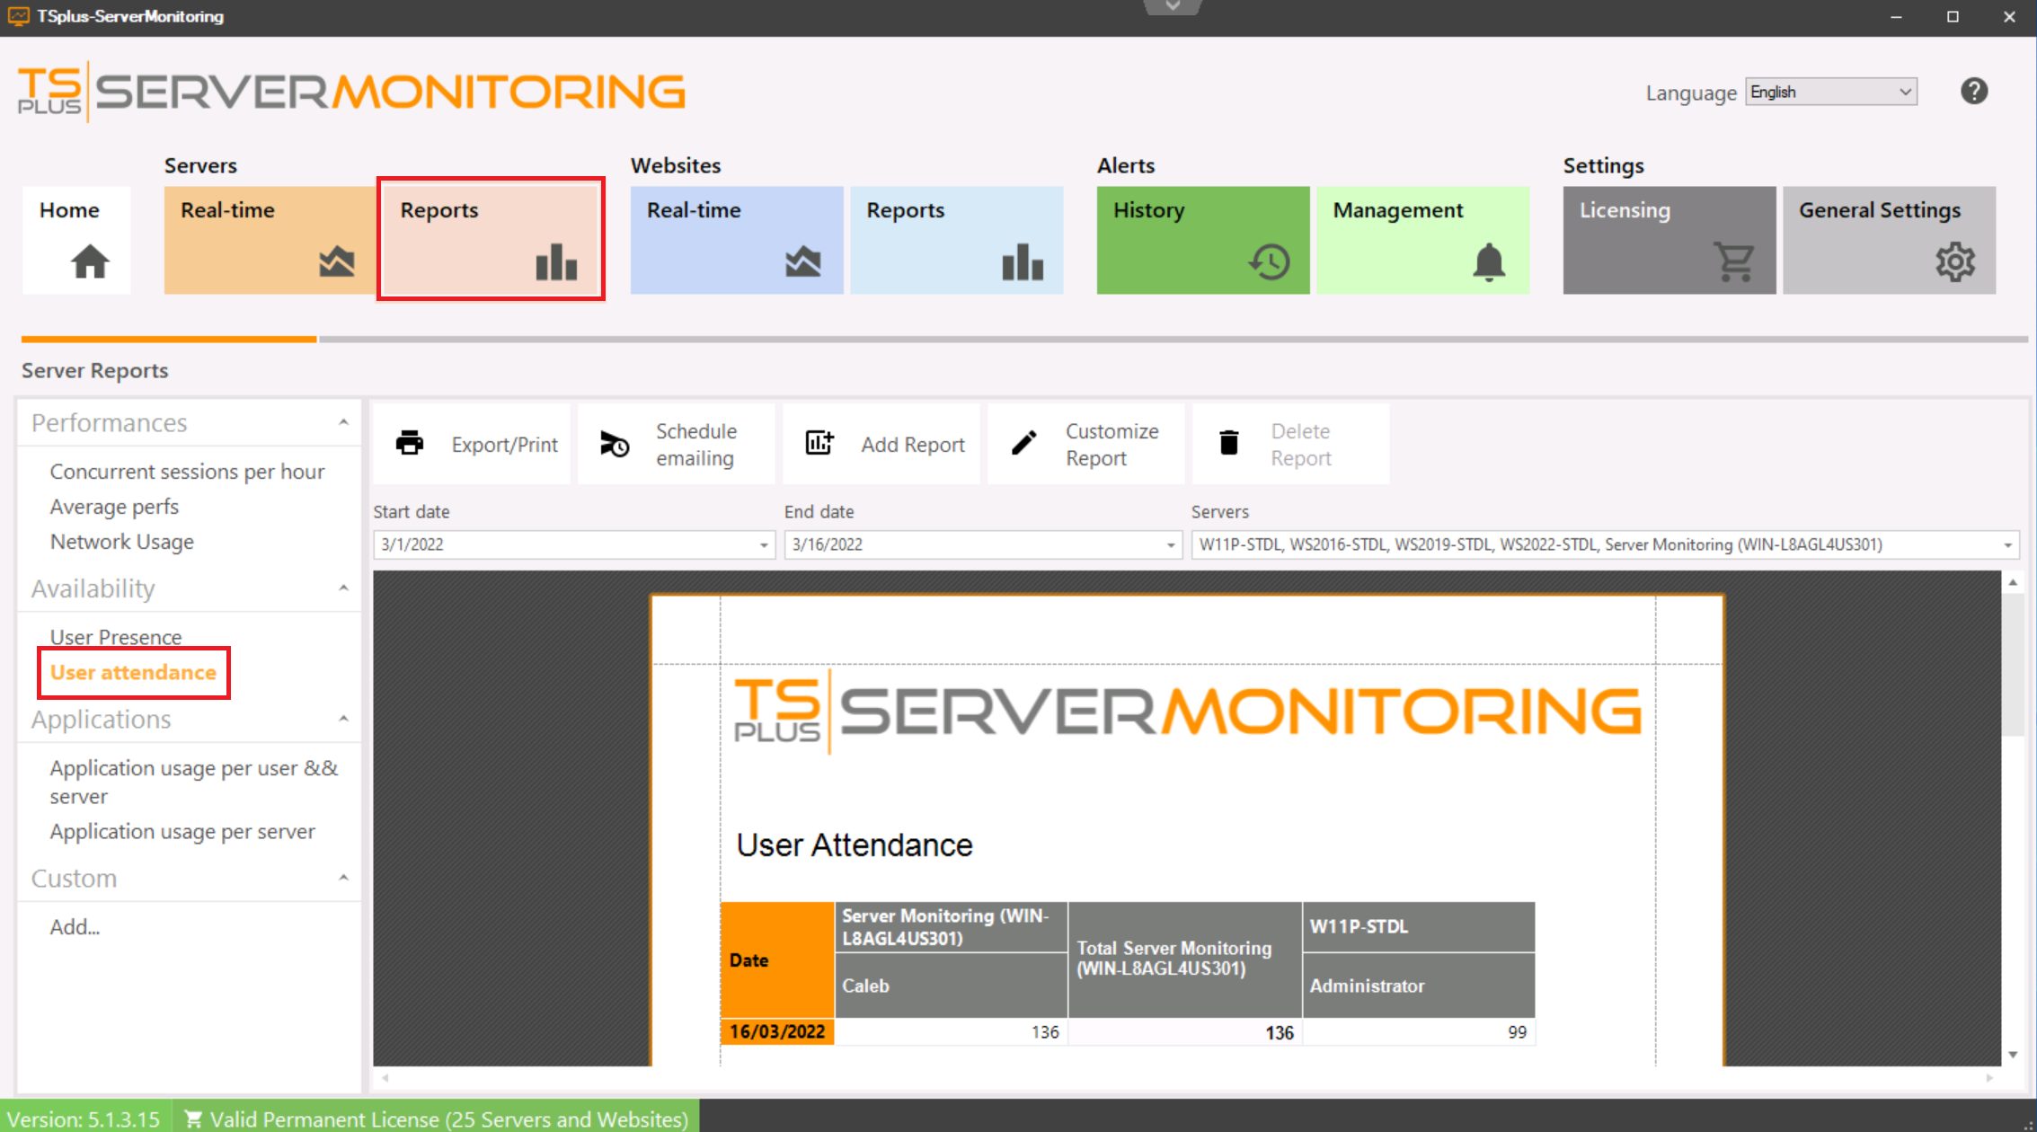
Task: Select Concurrent sessions per hour report
Action: [x=187, y=471]
